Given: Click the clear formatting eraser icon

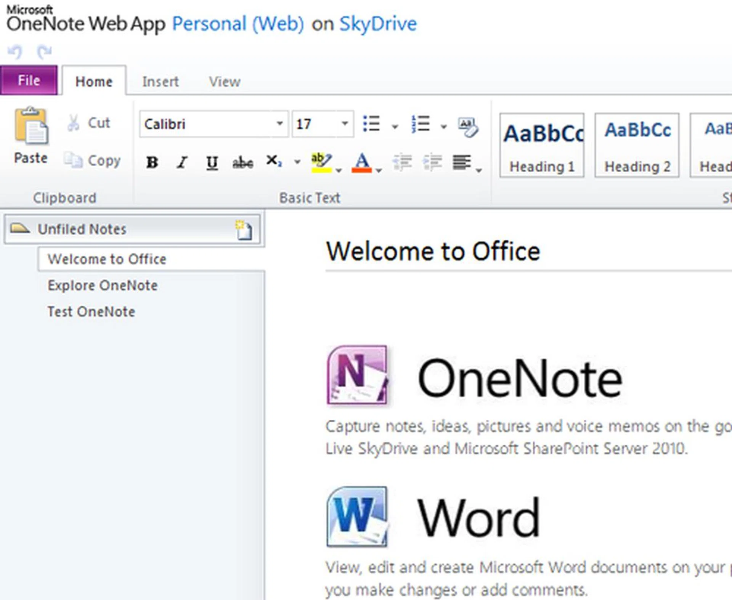Looking at the screenshot, I should (x=468, y=126).
